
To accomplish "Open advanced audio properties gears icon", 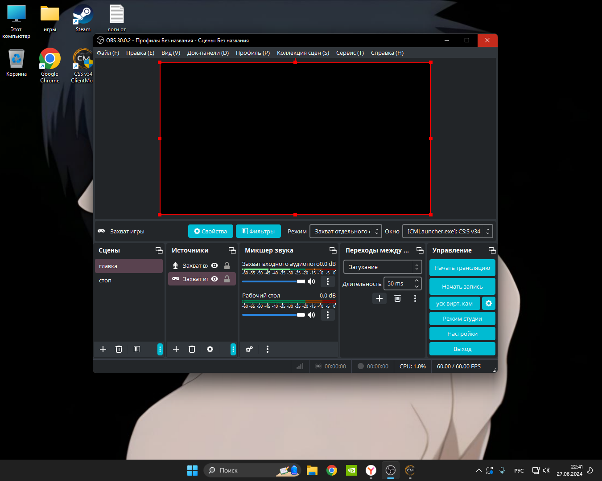I will click(x=249, y=349).
